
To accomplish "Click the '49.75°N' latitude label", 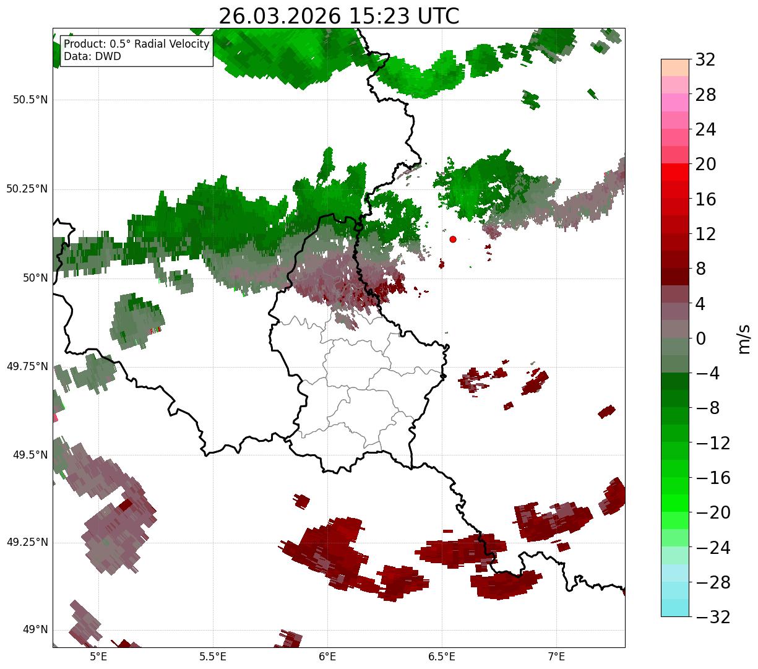I will 27,366.
